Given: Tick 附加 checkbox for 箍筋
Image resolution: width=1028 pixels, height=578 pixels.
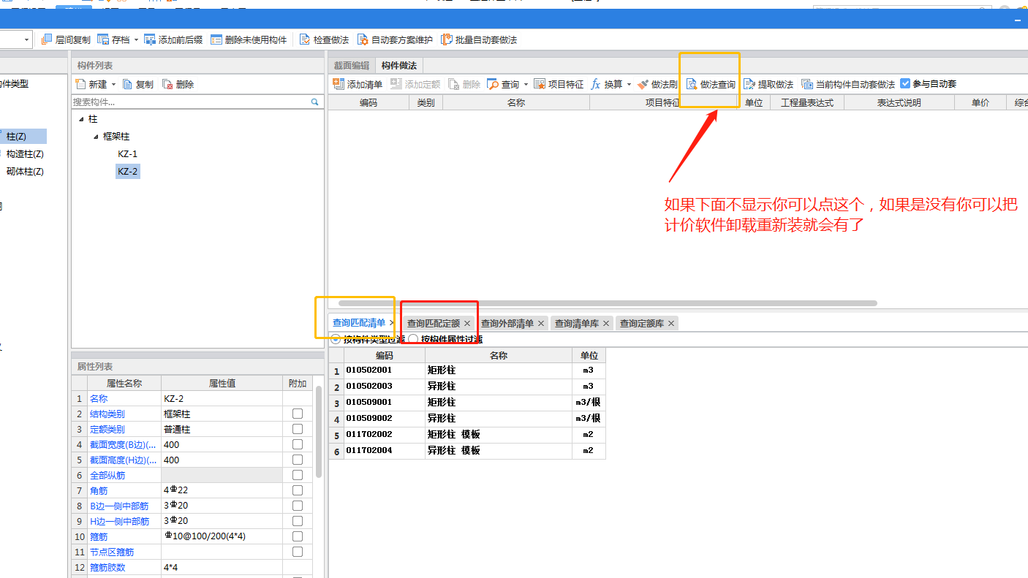Looking at the screenshot, I should point(298,536).
